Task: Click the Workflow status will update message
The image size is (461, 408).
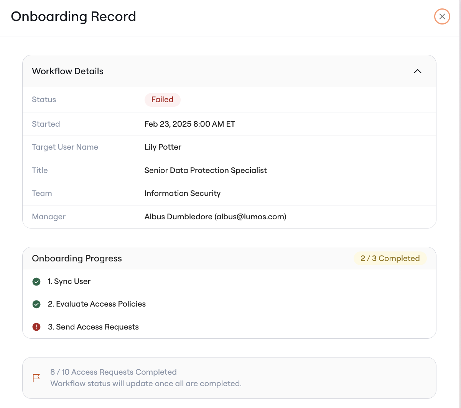Action: coord(146,384)
